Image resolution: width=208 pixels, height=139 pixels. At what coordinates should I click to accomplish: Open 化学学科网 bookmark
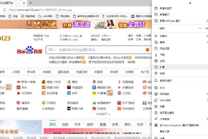click(115, 16)
